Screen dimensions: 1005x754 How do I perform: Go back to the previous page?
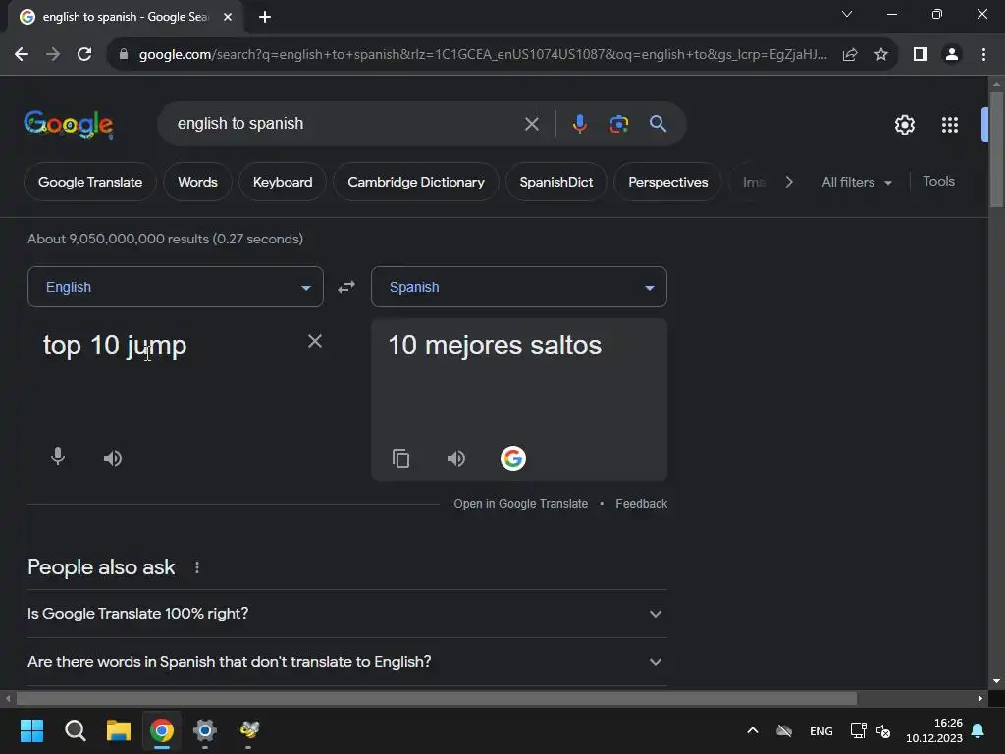tap(22, 55)
